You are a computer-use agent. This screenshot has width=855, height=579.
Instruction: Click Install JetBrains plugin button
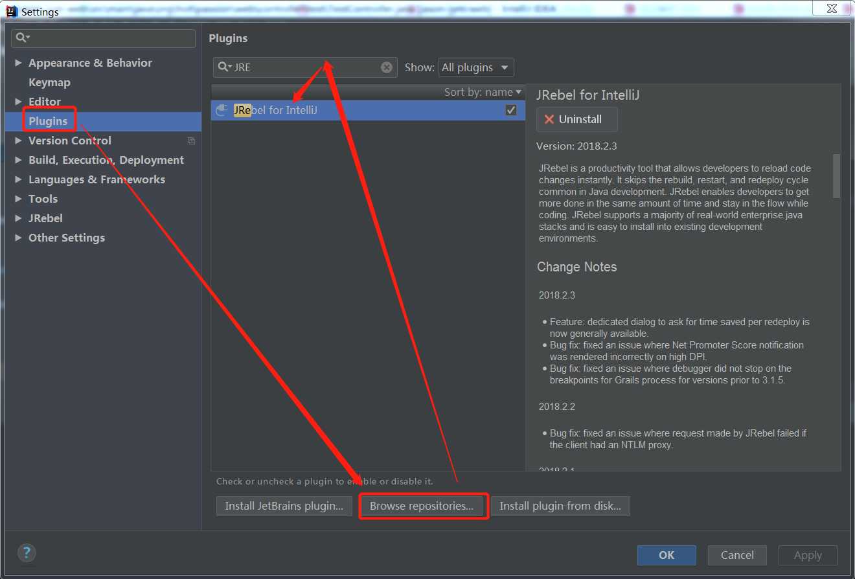coord(284,506)
